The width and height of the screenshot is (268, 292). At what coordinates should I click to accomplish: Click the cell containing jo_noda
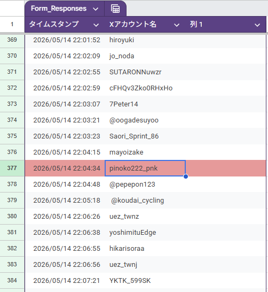[145, 56]
